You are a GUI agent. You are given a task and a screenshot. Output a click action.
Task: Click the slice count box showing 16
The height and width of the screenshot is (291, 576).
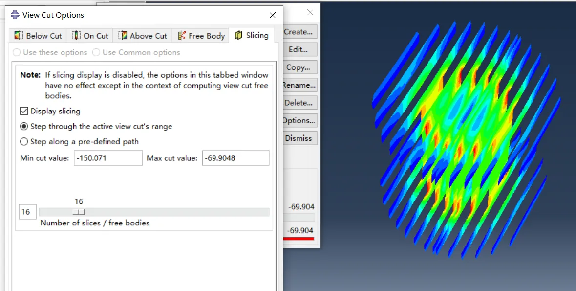click(x=27, y=212)
